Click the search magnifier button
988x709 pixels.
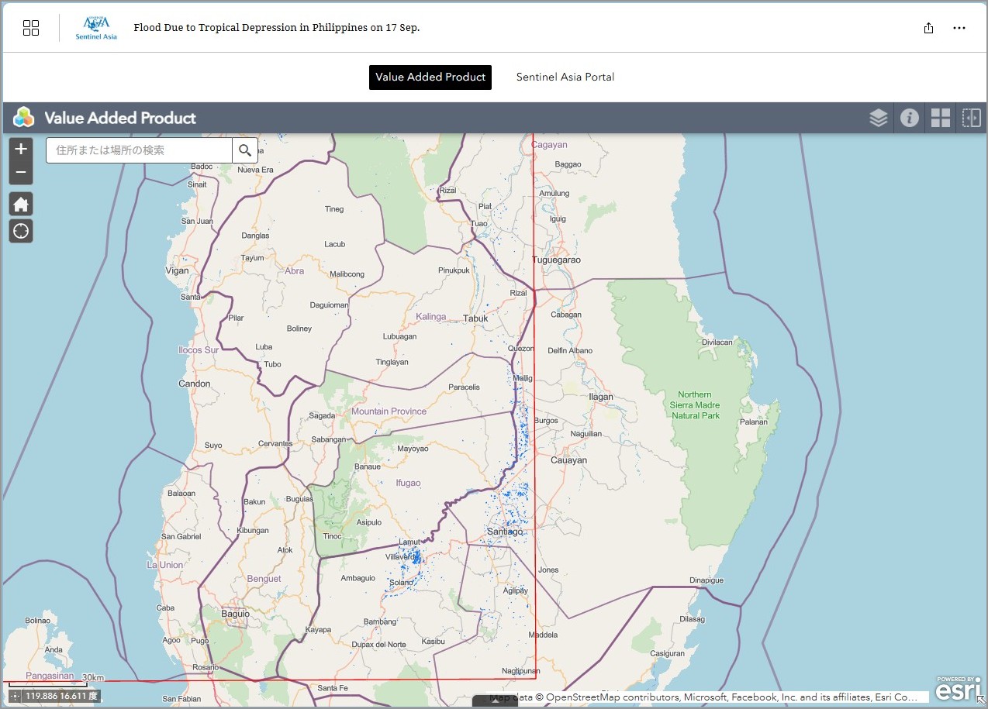point(245,150)
